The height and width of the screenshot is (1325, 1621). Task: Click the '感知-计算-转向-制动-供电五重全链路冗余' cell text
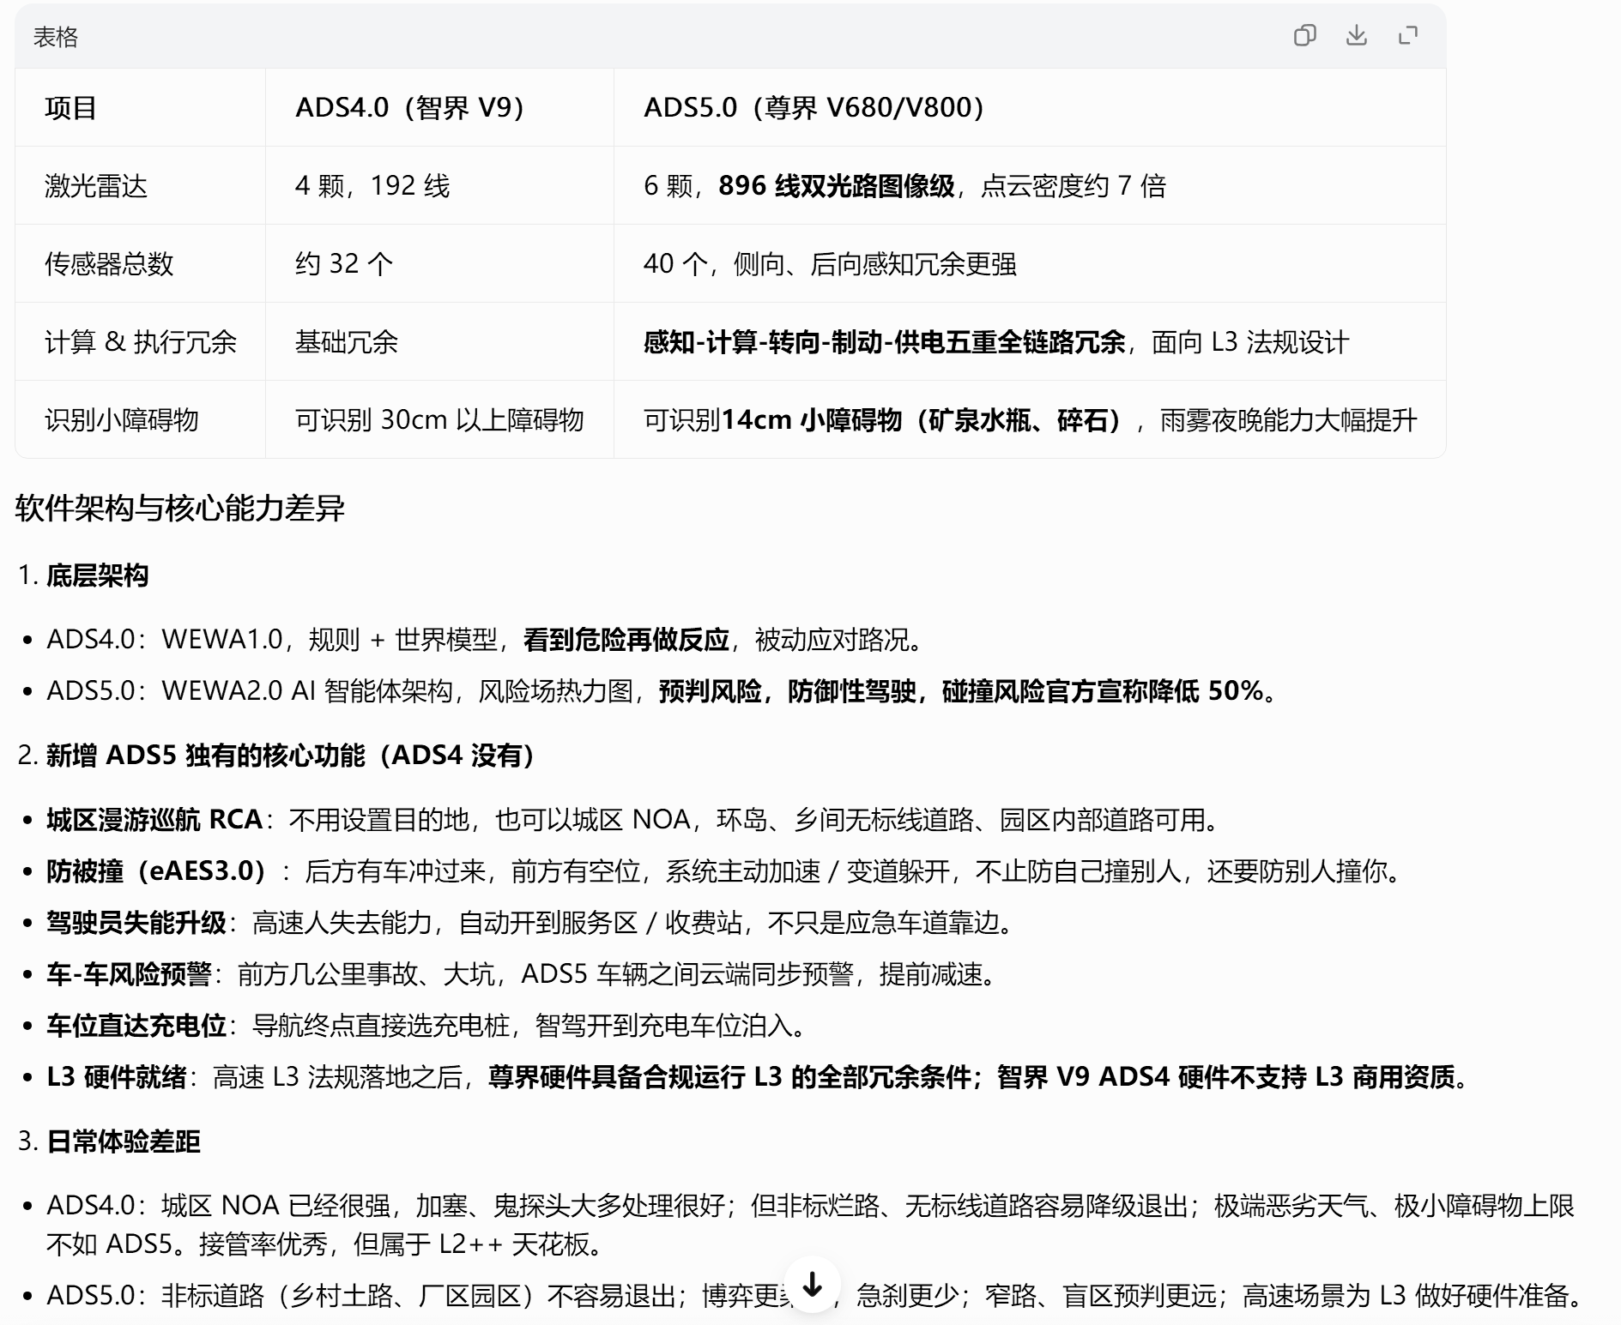click(x=885, y=342)
